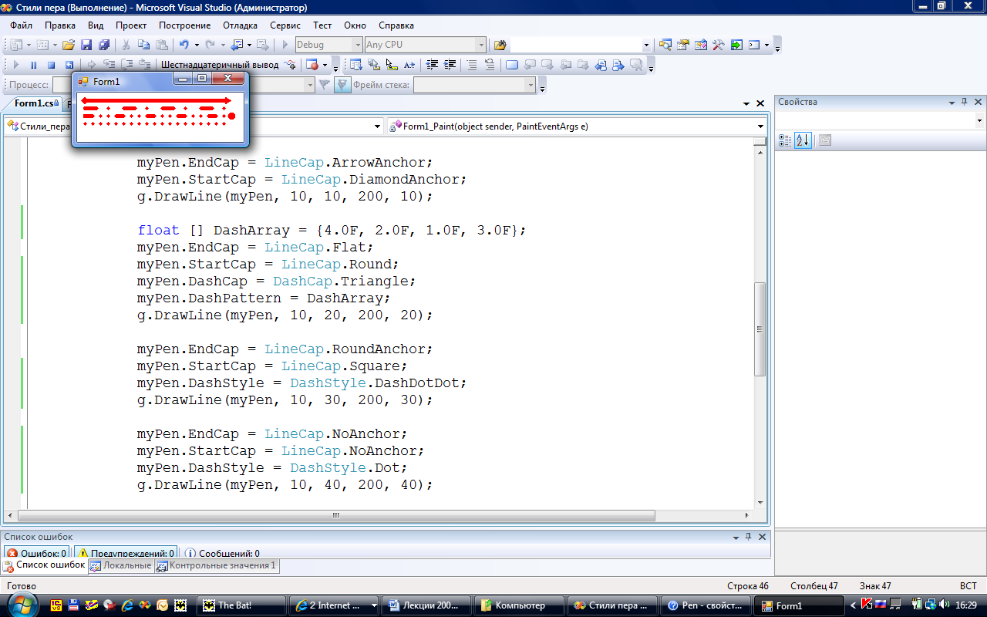This screenshot has width=987, height=617.
Task: Click the Step Into icon
Action: coord(109,65)
